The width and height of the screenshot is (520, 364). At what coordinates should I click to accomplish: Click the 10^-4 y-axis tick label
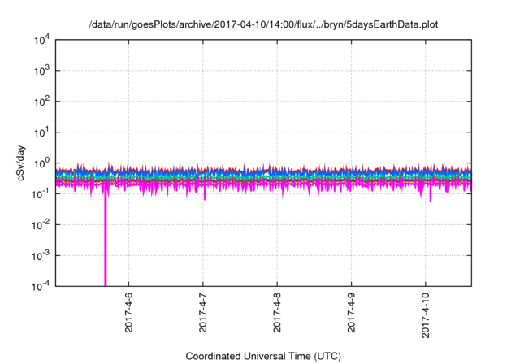point(41,286)
